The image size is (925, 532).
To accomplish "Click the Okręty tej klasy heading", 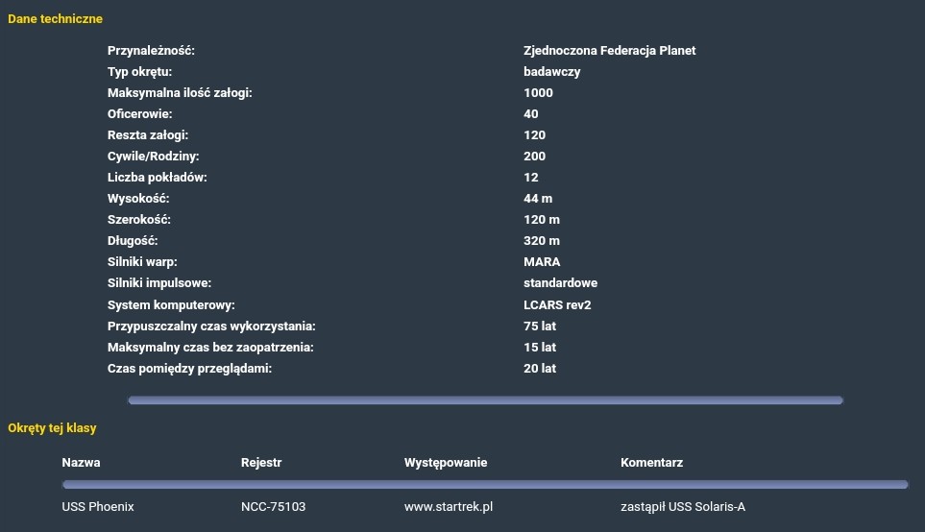I will tap(52, 428).
